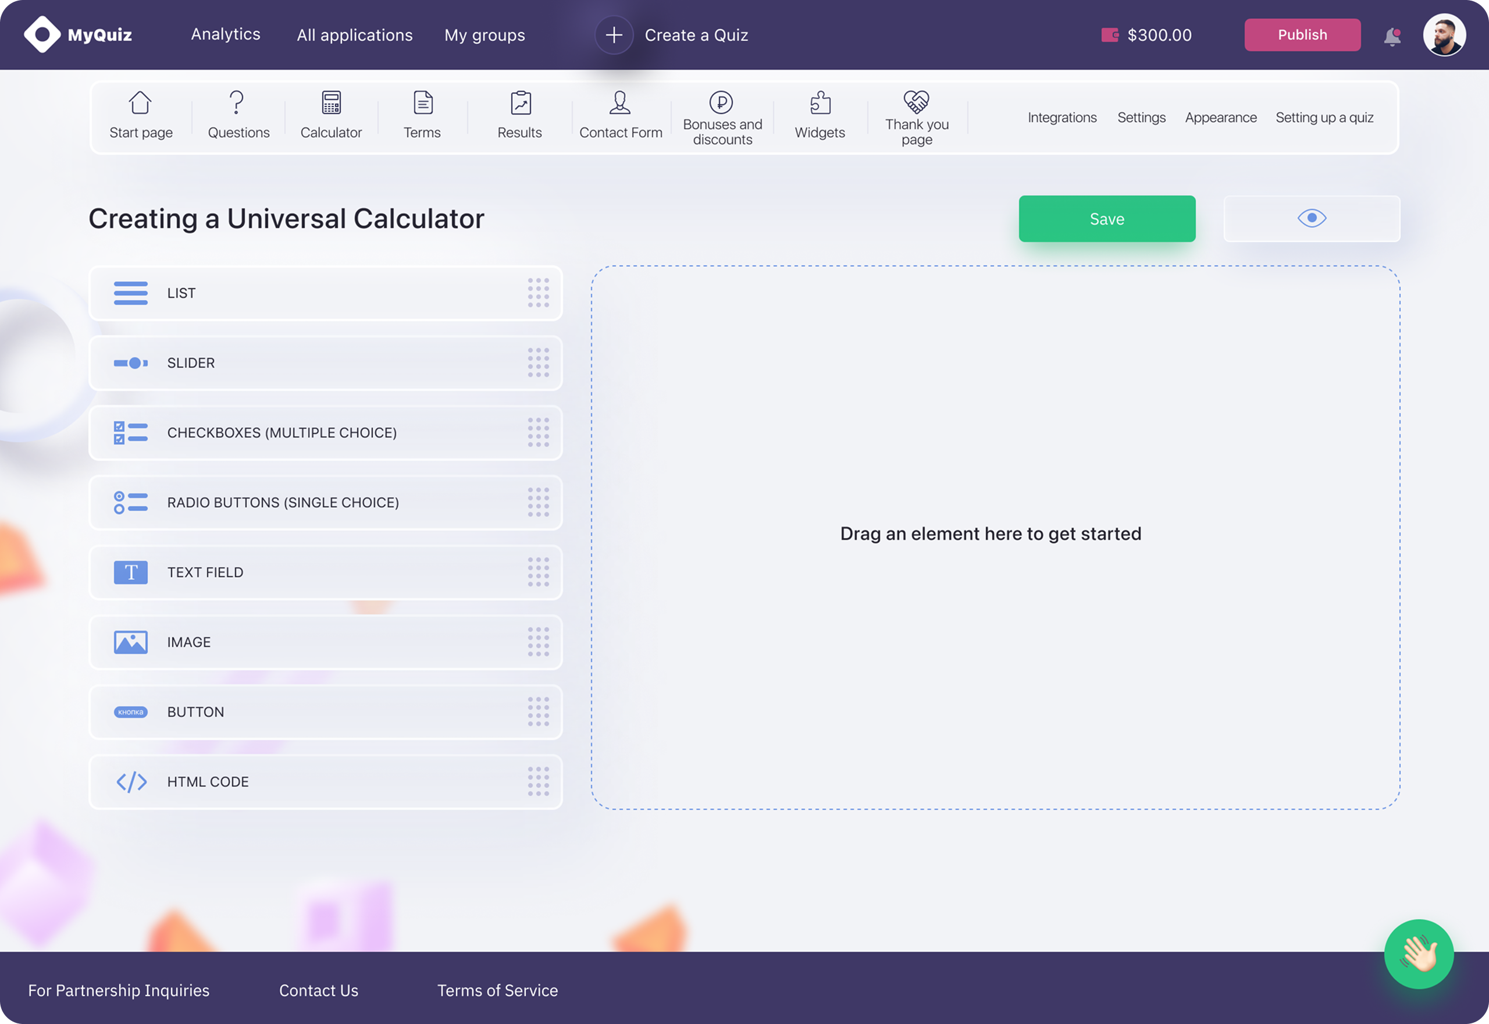The width and height of the screenshot is (1489, 1024).
Task: Open the Questions section icon
Action: [x=237, y=102]
